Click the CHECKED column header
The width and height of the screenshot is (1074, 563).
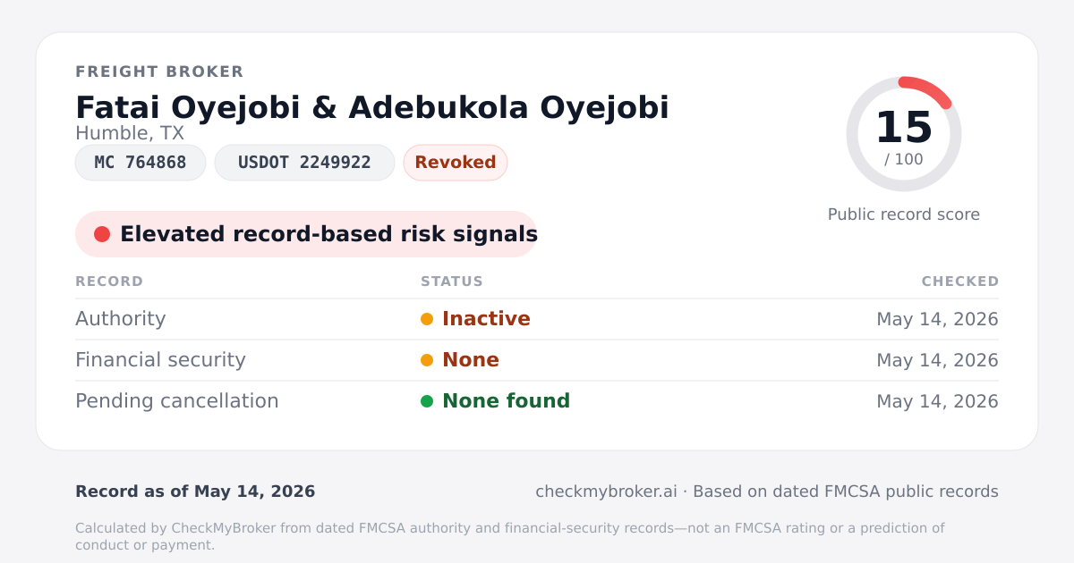[960, 281]
